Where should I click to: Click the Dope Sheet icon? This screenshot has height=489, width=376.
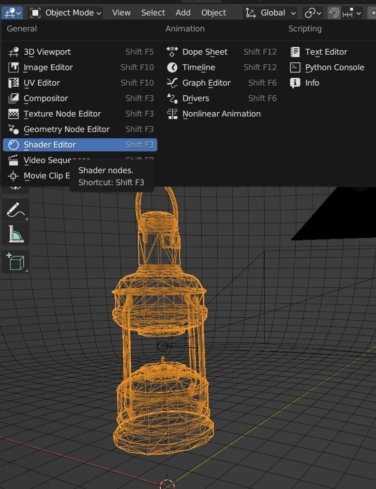tap(172, 52)
